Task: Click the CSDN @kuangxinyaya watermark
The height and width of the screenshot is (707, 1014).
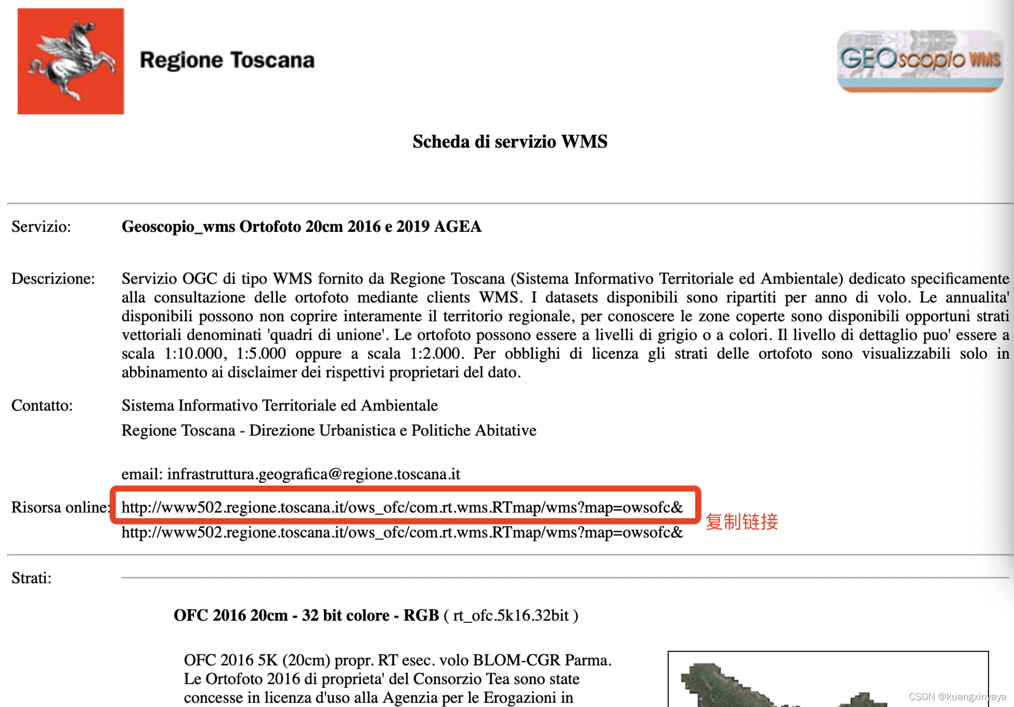Action: [957, 697]
